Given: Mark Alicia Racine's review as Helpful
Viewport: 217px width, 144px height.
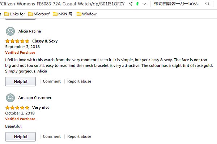Looking at the screenshot, I should (21, 81).
